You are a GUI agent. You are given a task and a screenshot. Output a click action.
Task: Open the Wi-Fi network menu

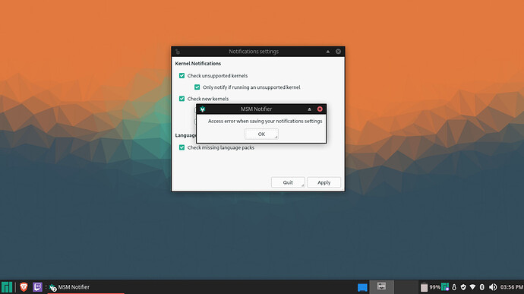(472, 287)
